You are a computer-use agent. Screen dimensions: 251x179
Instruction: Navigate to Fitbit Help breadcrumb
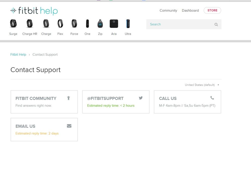pyautogui.click(x=18, y=54)
